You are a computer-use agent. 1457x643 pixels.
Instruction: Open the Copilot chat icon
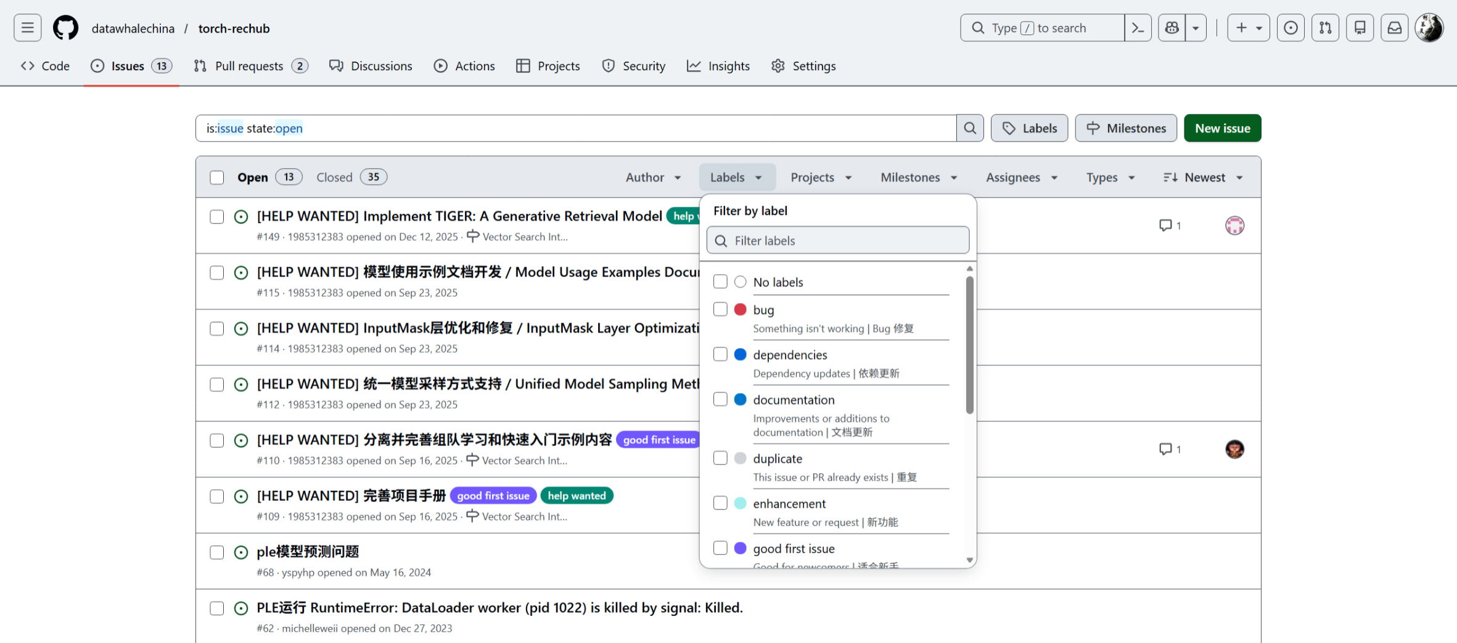1172,28
